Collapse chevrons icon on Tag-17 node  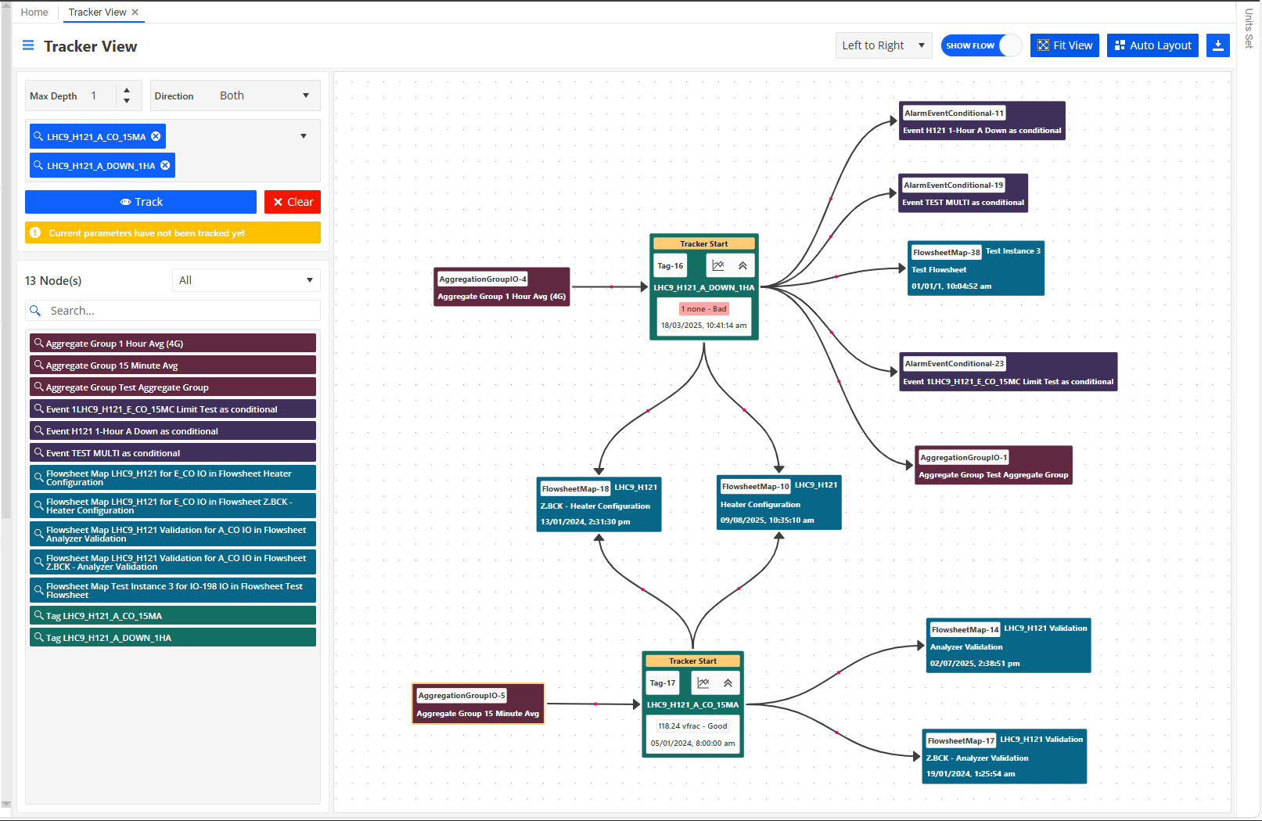click(728, 682)
